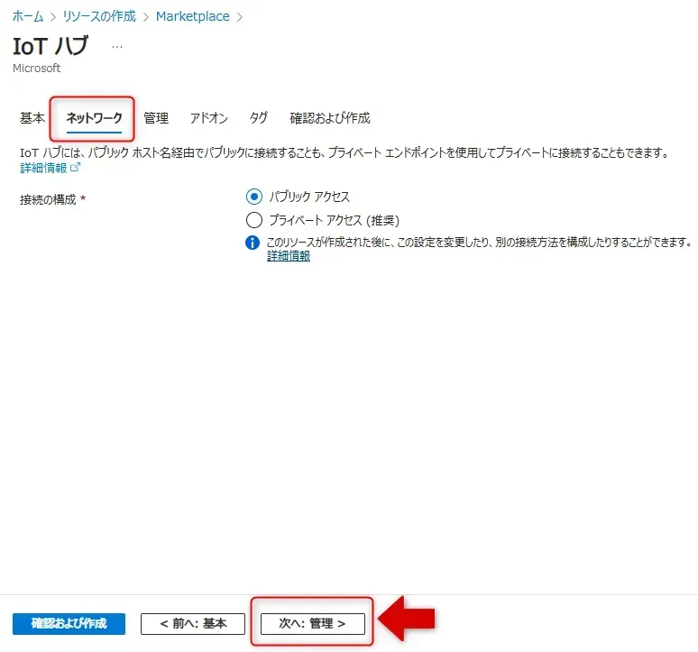Select the プライベート アクセス (推奨) radio option

click(253, 220)
